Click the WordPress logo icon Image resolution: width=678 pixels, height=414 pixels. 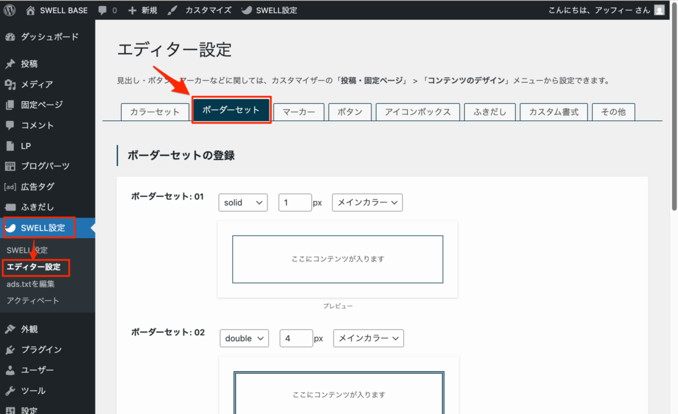tap(9, 10)
